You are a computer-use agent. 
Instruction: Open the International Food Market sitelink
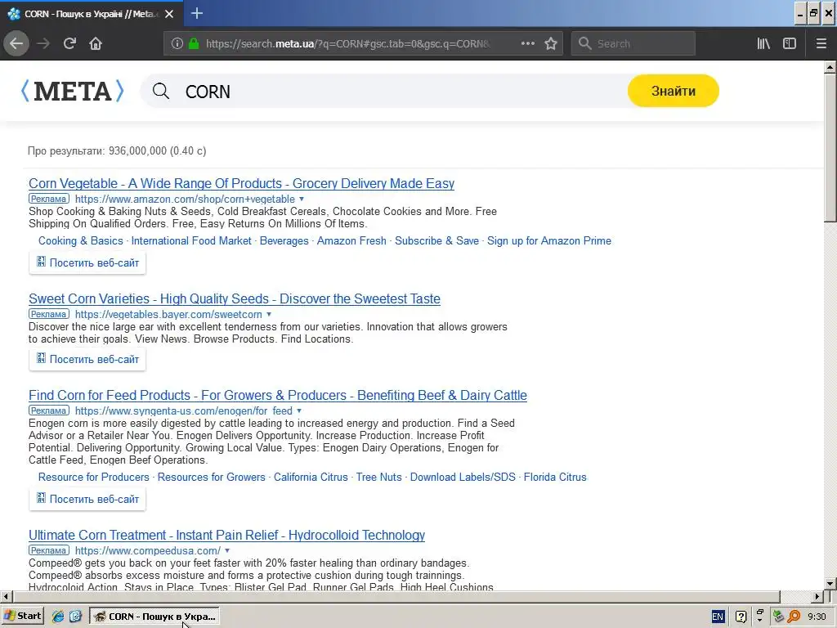point(191,241)
